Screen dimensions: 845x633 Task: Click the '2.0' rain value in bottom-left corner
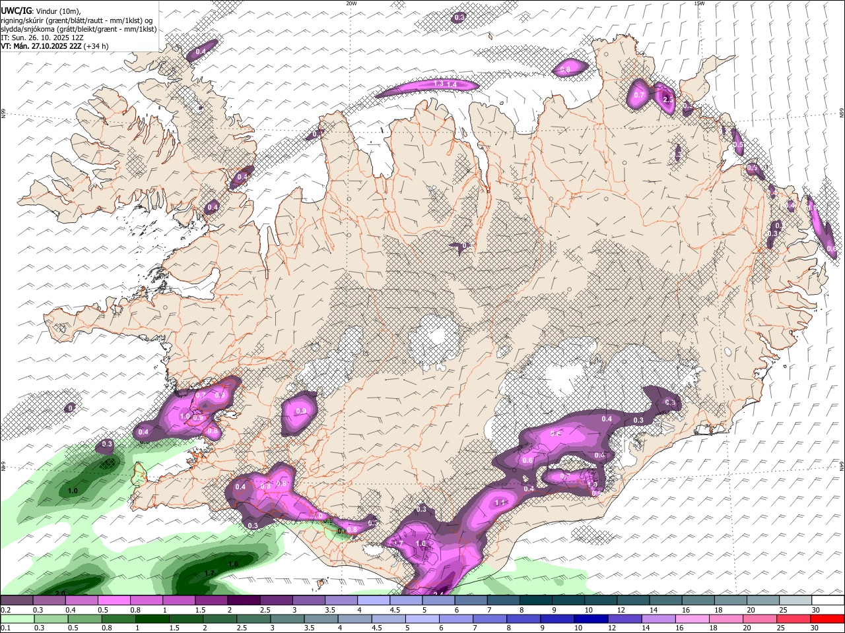coord(60,593)
